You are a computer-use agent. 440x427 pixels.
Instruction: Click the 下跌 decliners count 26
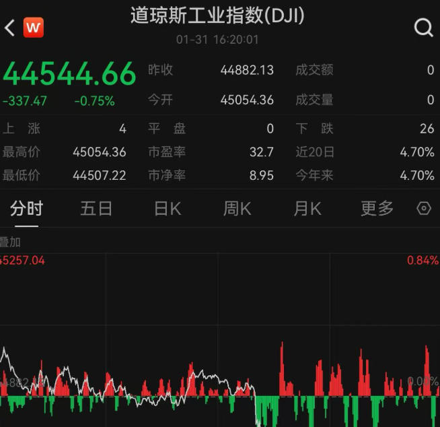click(x=427, y=129)
